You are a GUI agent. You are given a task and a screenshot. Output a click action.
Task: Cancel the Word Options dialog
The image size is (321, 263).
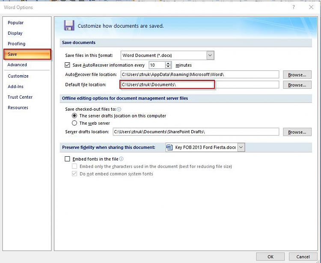coord(303,257)
